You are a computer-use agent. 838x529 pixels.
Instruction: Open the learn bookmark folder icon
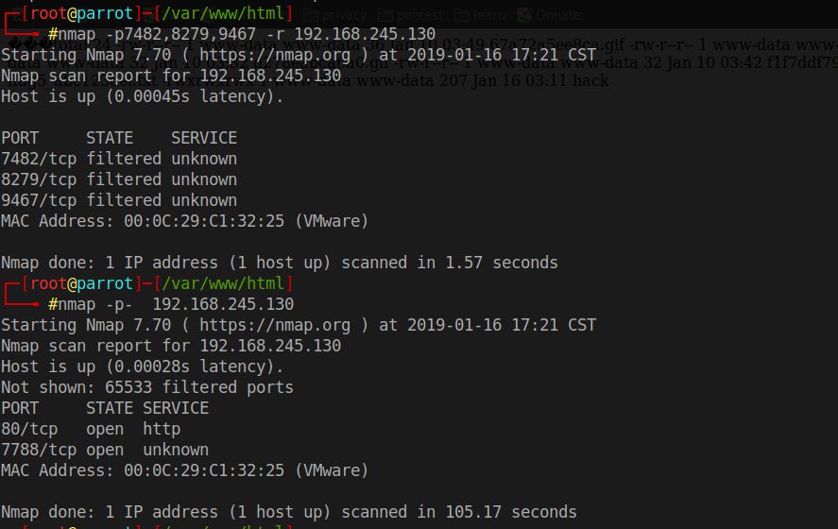tap(462, 15)
